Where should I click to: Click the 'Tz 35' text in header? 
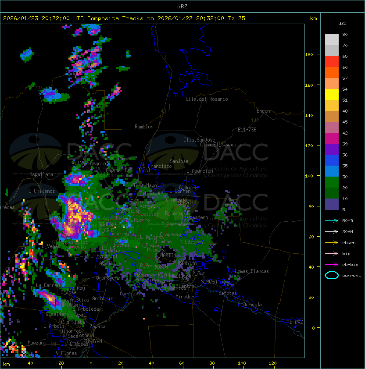[236, 18]
